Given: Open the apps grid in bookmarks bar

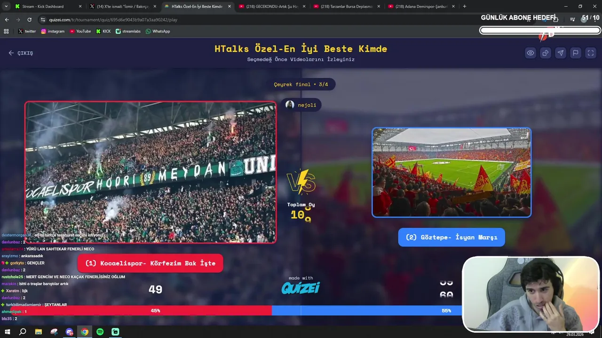Looking at the screenshot, I should coord(7,31).
